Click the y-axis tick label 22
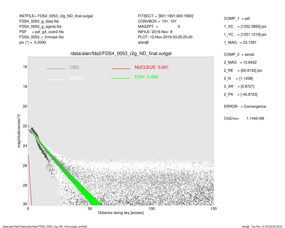 pyautogui.click(x=25, y=126)
